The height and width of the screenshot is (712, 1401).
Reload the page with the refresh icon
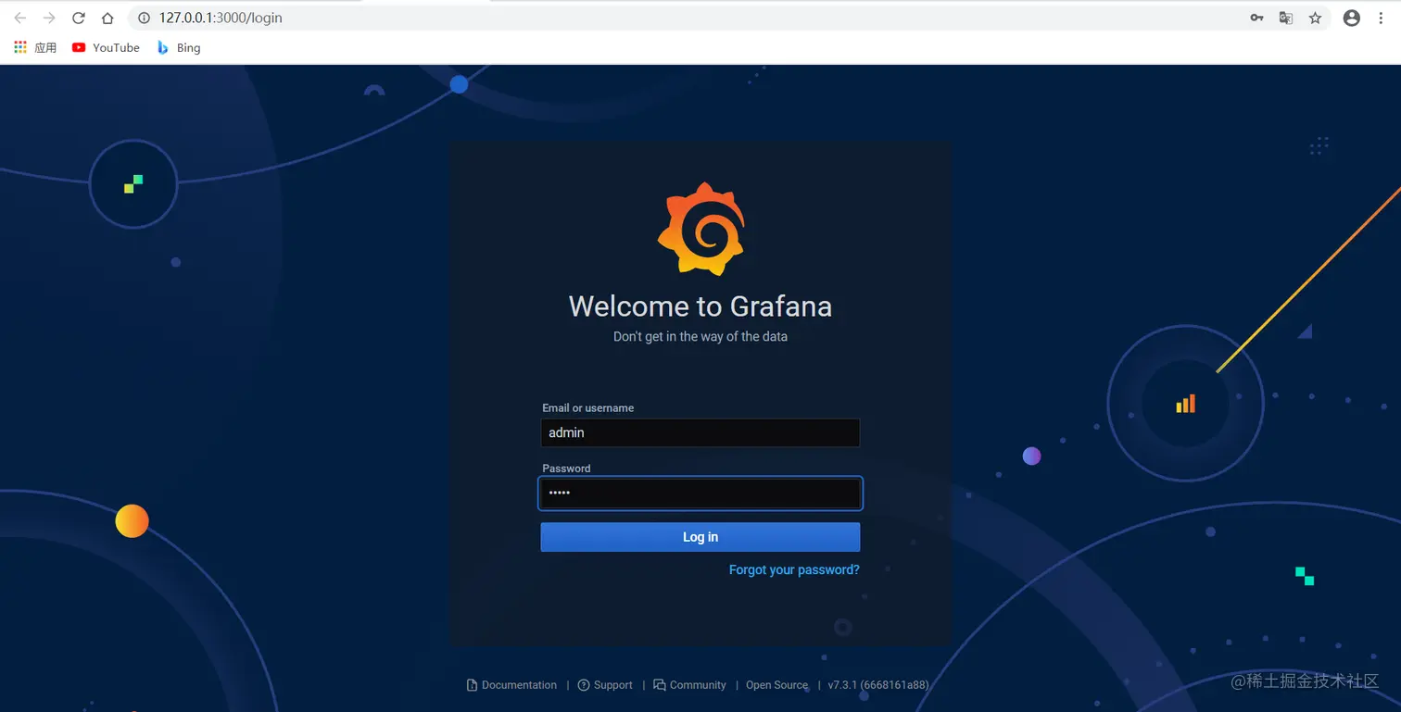(79, 18)
